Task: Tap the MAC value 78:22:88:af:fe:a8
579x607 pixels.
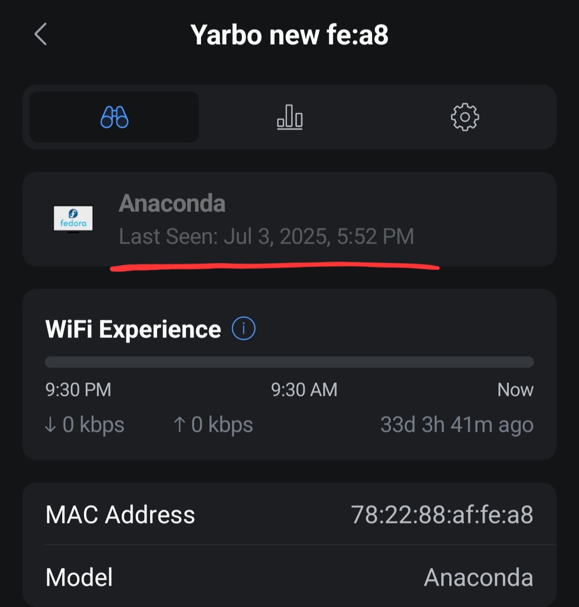Action: click(x=442, y=514)
